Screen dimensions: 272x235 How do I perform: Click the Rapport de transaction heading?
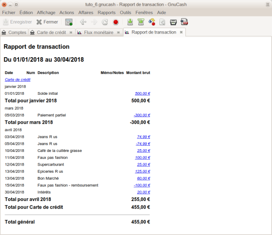pos(36,47)
